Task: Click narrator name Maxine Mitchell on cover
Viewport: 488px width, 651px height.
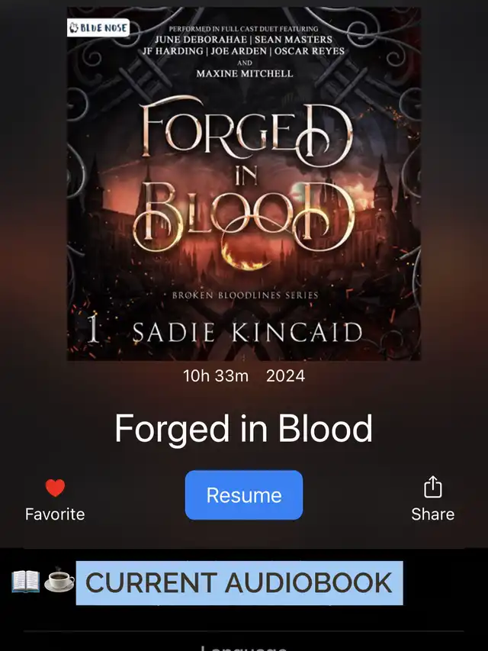Action: [245, 73]
